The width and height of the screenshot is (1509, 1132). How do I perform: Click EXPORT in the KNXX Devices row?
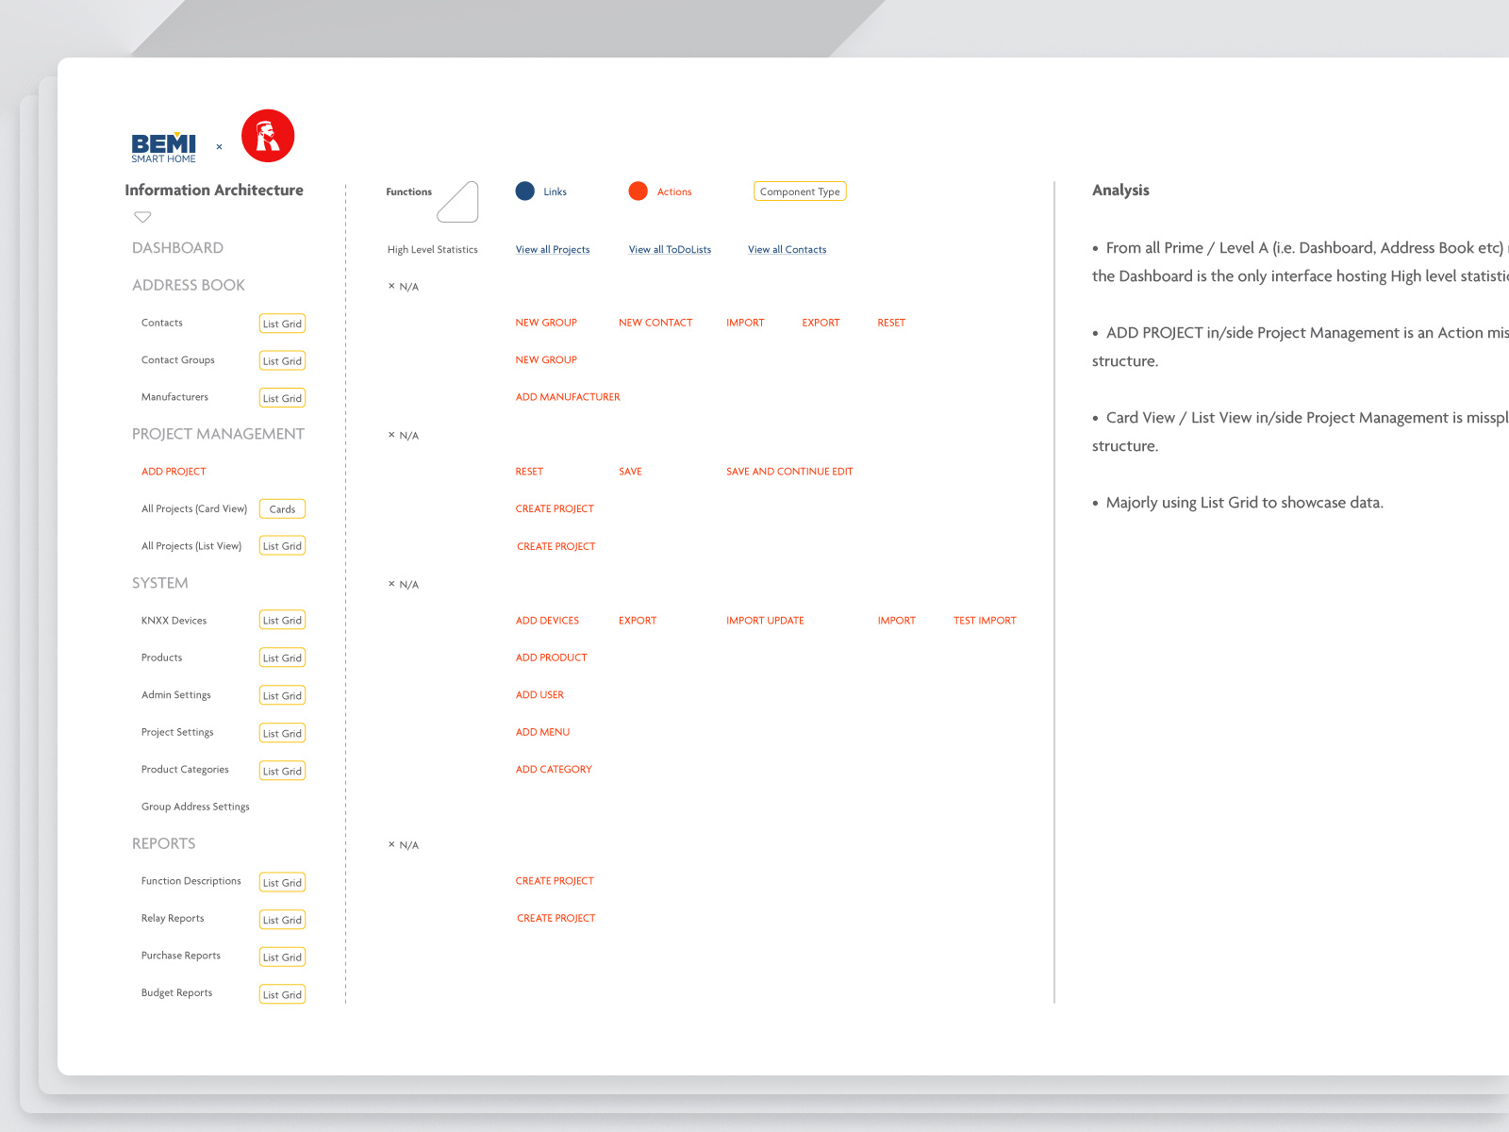[x=638, y=621]
